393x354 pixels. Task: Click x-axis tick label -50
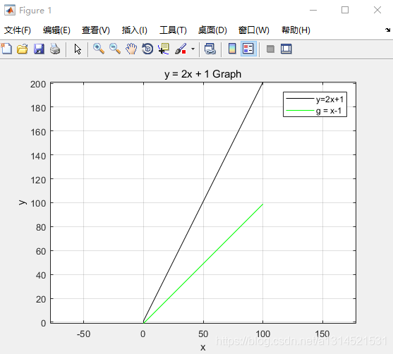point(83,334)
